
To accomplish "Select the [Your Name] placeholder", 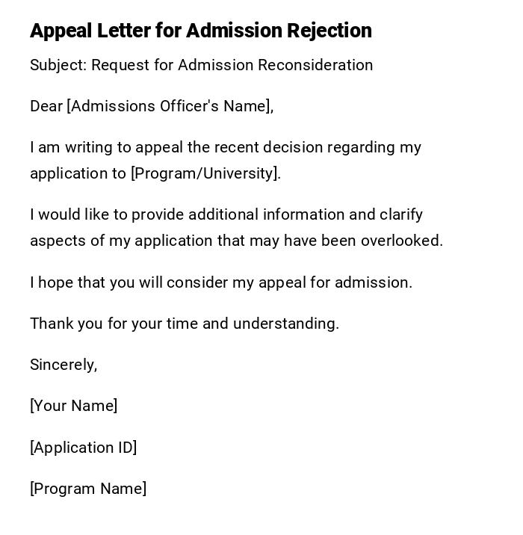I will coord(73,406).
